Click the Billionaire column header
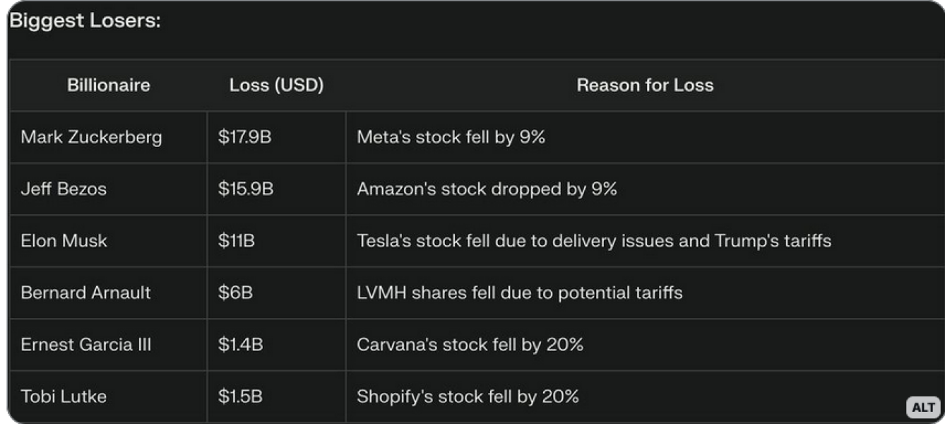The image size is (945, 424). (x=109, y=86)
